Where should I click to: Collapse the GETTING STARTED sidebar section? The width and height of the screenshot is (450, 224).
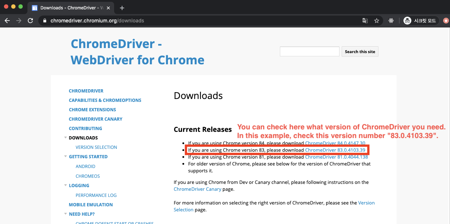click(65, 156)
